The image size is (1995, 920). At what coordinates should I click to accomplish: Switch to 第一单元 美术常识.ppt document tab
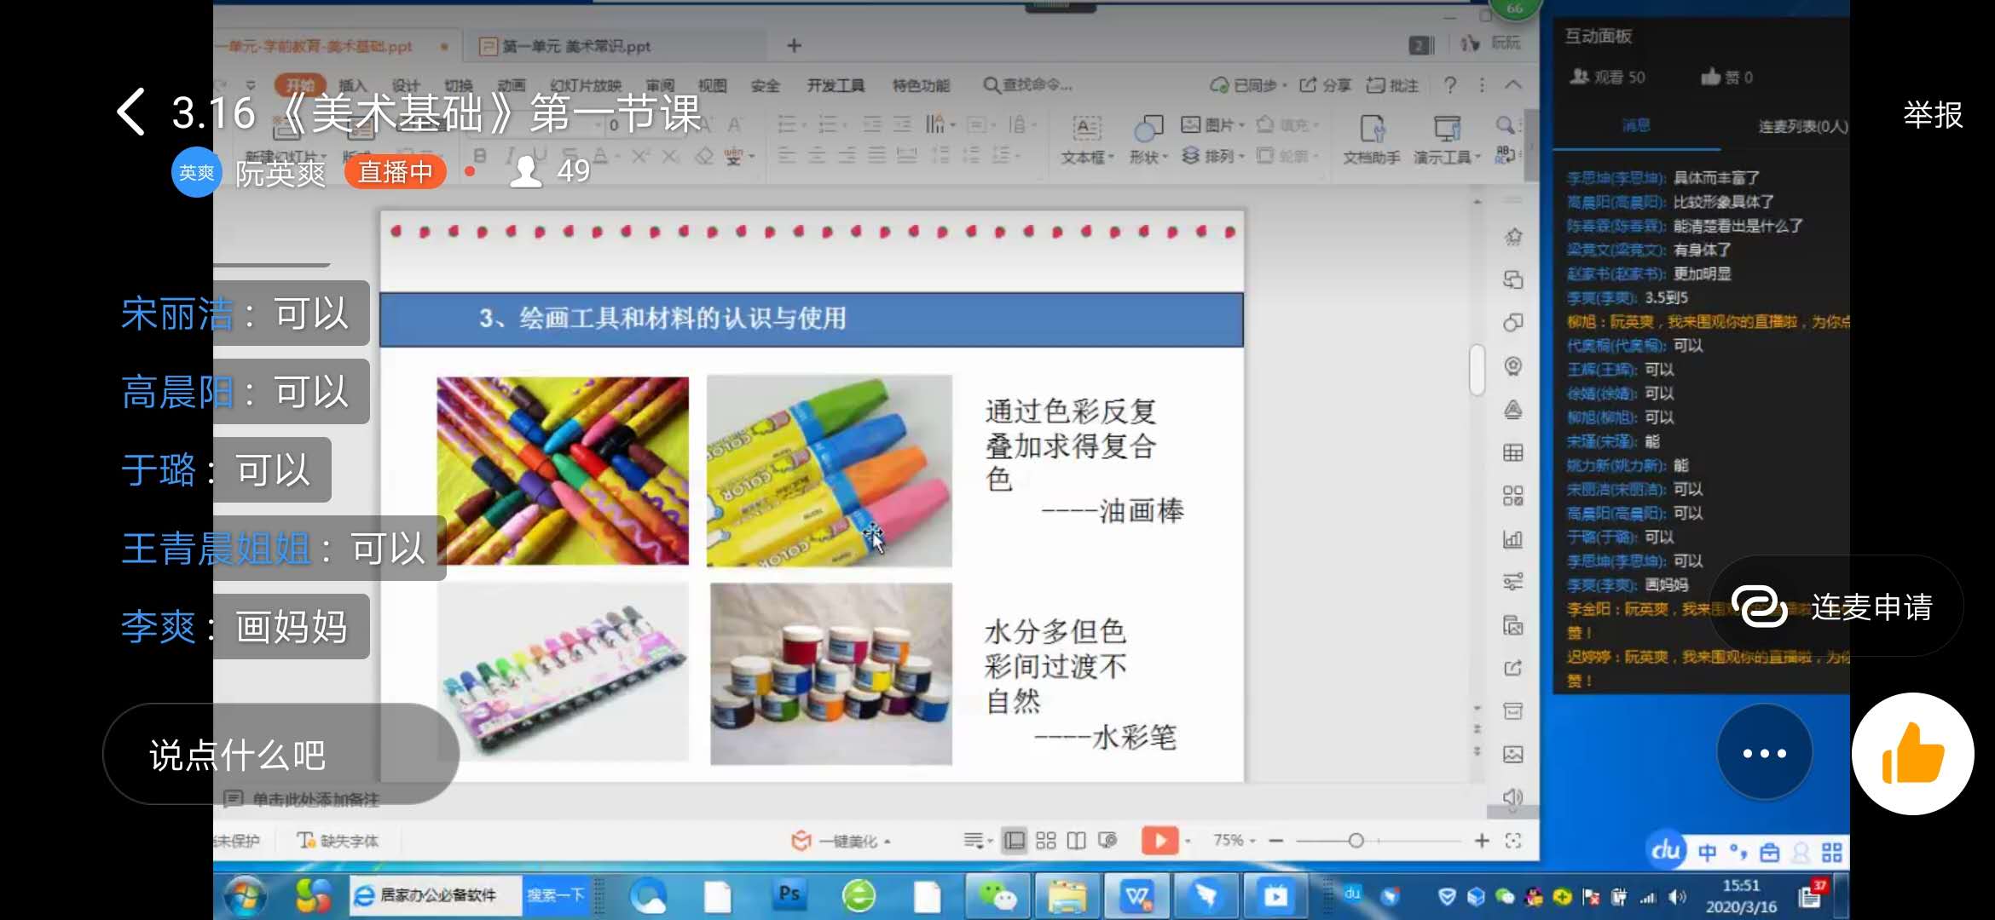click(x=576, y=46)
